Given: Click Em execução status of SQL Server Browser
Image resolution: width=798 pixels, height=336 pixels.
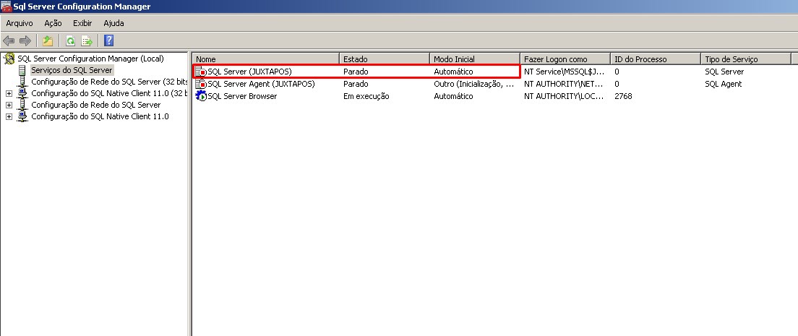Looking at the screenshot, I should pos(366,96).
